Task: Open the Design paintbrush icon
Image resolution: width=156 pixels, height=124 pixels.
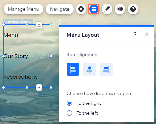Action: pos(107,9)
